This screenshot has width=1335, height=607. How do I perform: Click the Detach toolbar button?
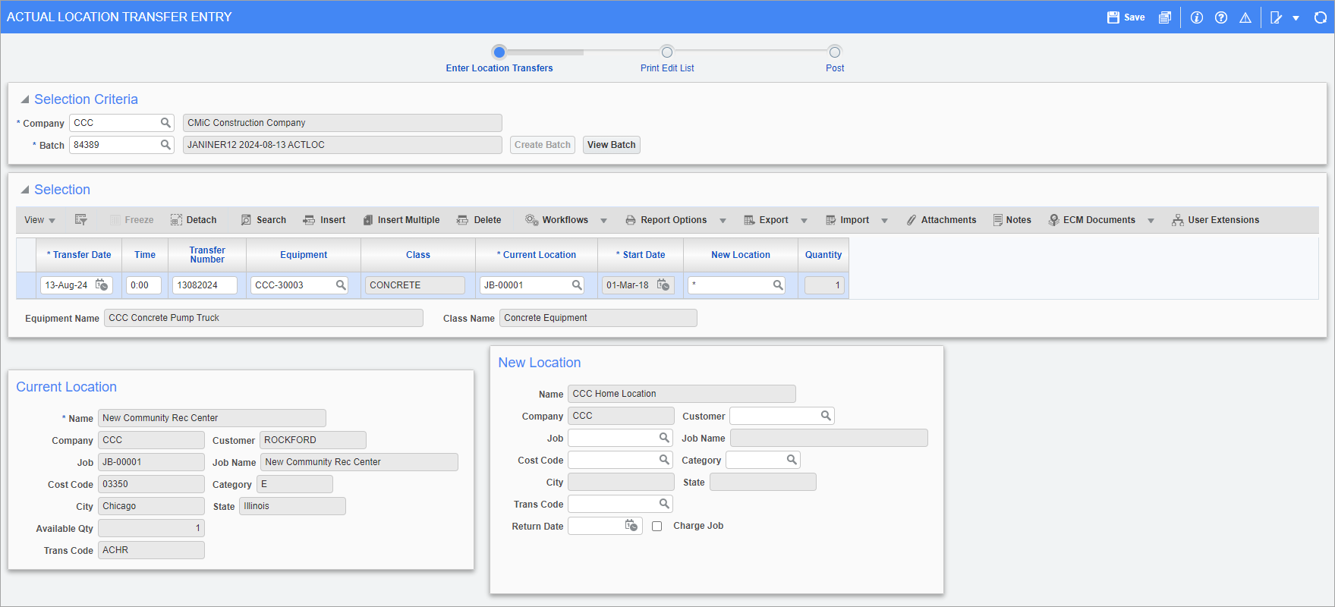pyautogui.click(x=194, y=220)
